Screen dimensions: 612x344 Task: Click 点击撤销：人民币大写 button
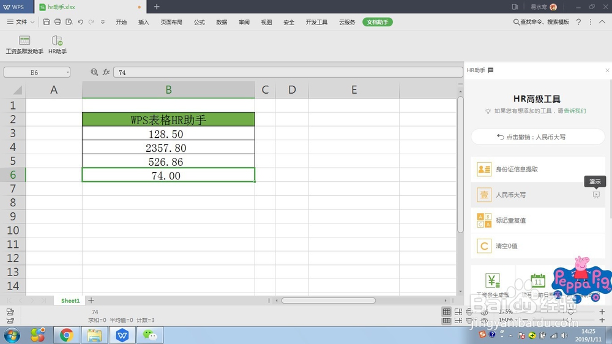(538, 137)
